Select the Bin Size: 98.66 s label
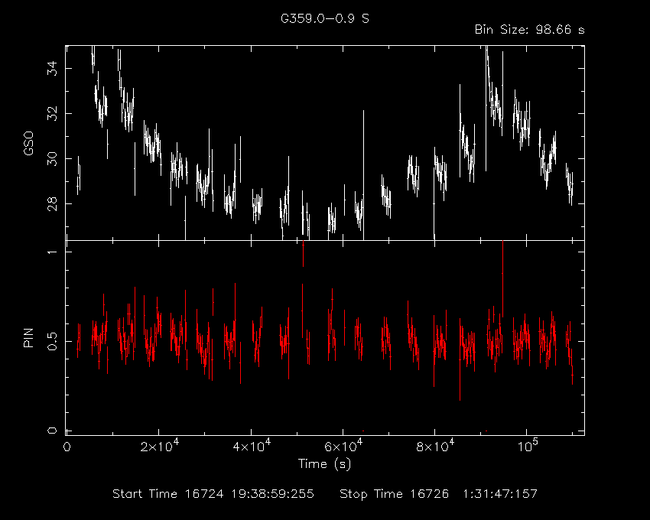This screenshot has width=650, height=520. pyautogui.click(x=529, y=30)
